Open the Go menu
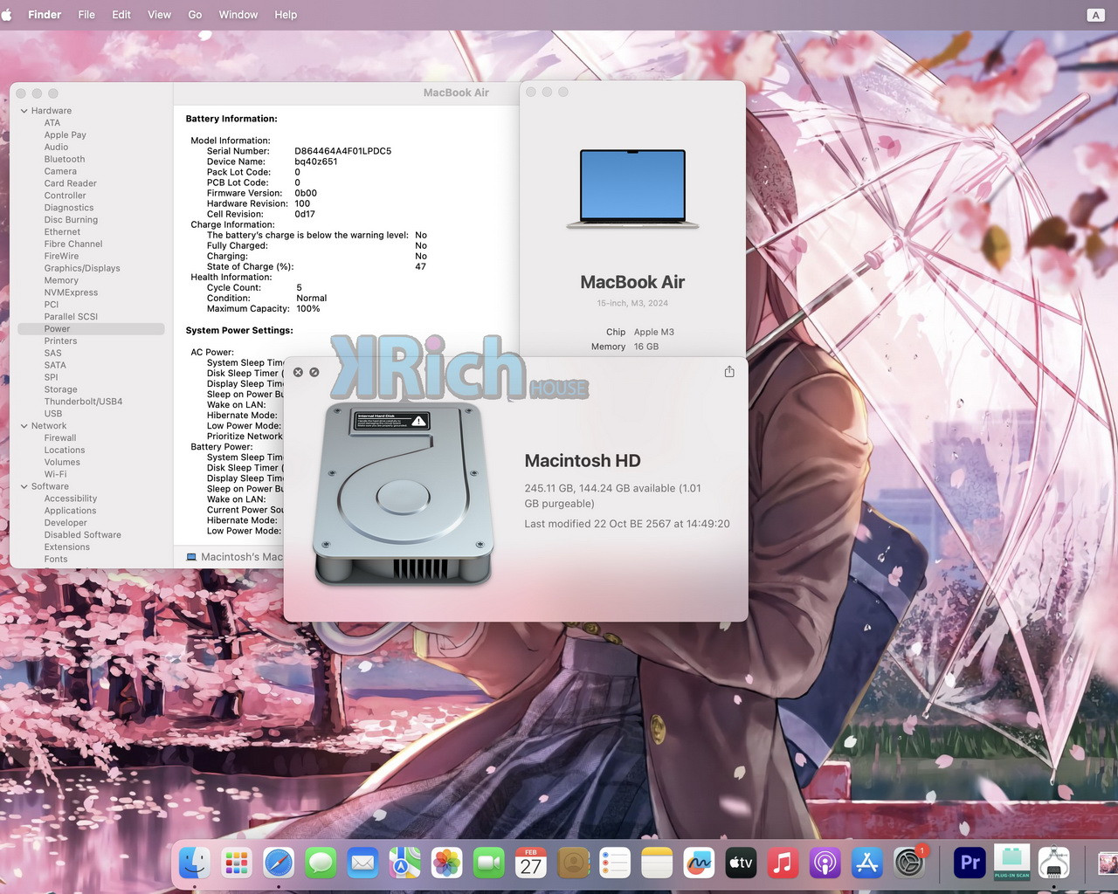Screen dimensions: 1118x894 coord(195,15)
